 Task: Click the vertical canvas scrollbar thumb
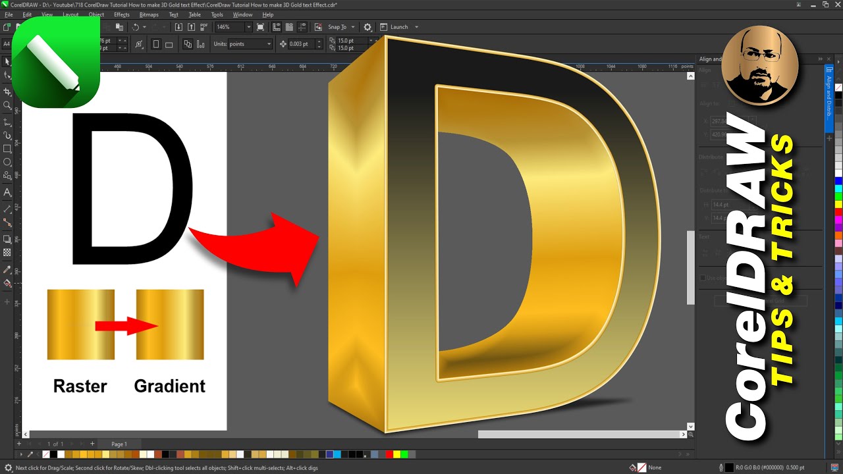pos(690,267)
